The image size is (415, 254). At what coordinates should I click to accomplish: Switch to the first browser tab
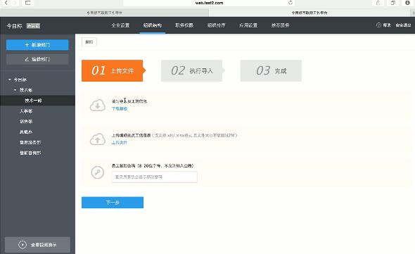tap(104, 13)
